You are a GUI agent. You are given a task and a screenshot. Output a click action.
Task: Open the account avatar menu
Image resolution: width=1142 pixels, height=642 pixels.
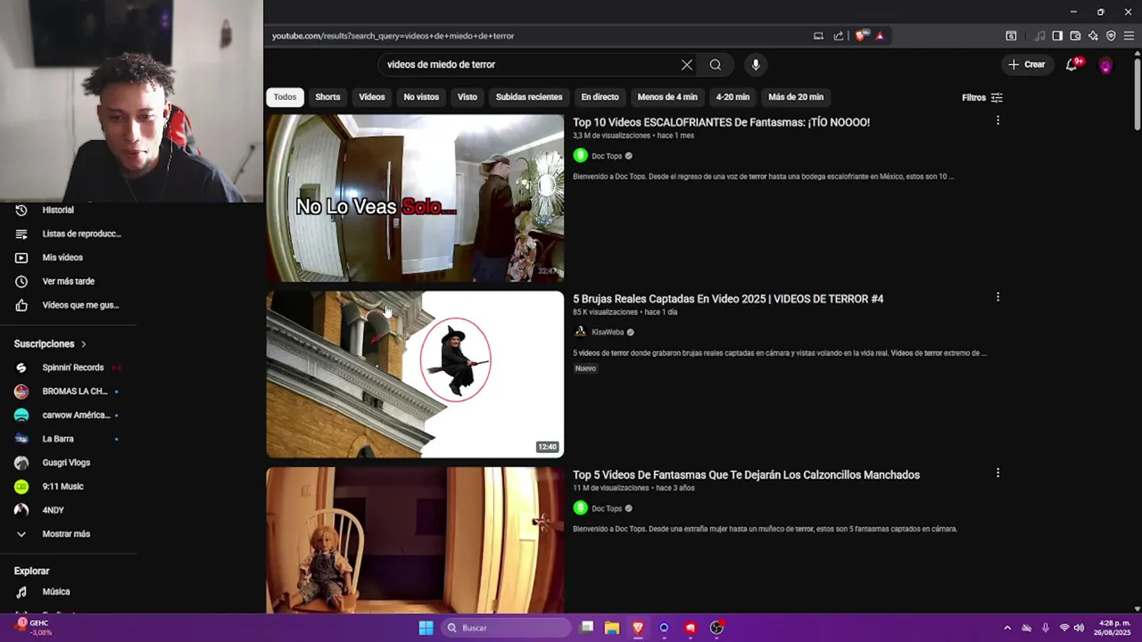(1105, 65)
